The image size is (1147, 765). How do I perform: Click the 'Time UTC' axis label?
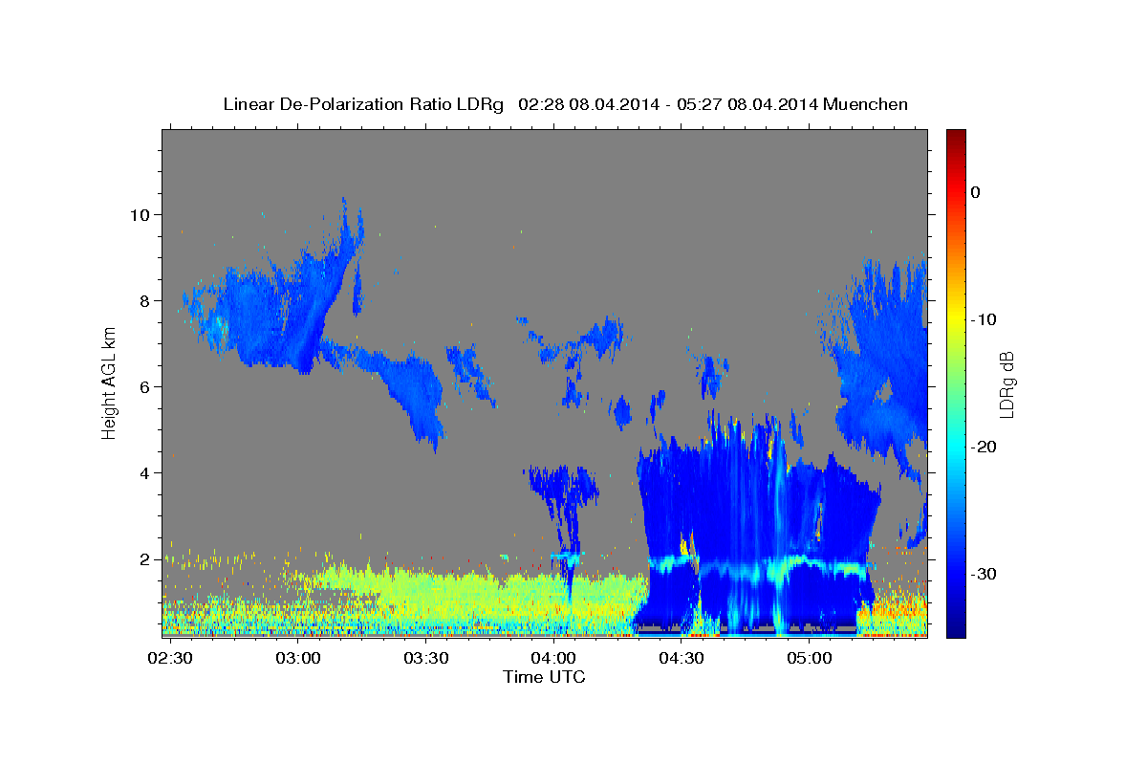click(x=544, y=677)
